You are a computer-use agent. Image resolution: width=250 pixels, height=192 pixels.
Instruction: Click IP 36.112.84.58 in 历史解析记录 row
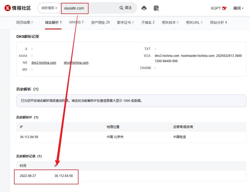(x=64, y=176)
